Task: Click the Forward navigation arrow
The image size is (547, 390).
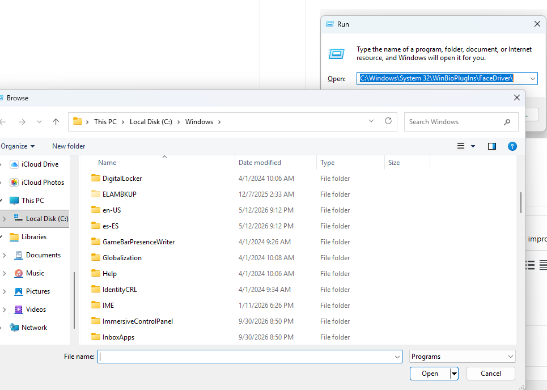Action: click(22, 122)
